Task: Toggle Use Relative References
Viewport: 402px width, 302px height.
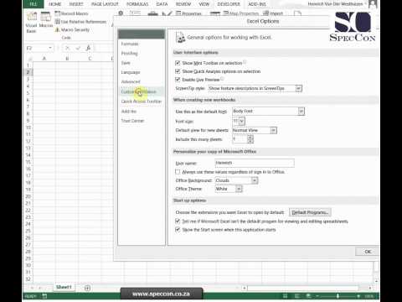Action: pos(80,22)
